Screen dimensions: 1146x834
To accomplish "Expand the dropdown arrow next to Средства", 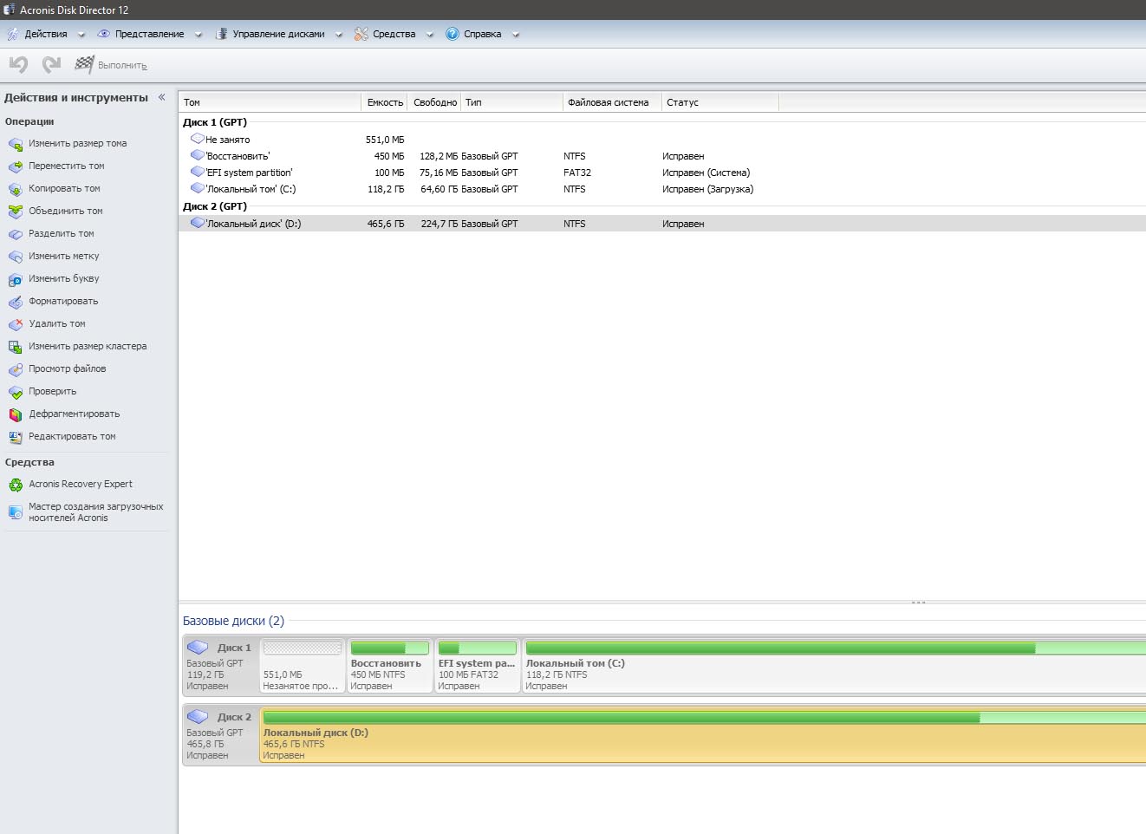I will tap(429, 35).
